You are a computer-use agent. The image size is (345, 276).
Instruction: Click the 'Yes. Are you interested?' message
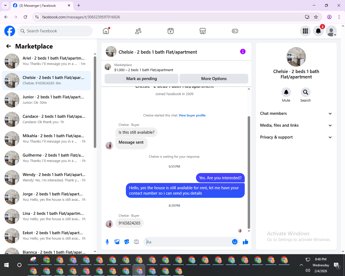220,178
